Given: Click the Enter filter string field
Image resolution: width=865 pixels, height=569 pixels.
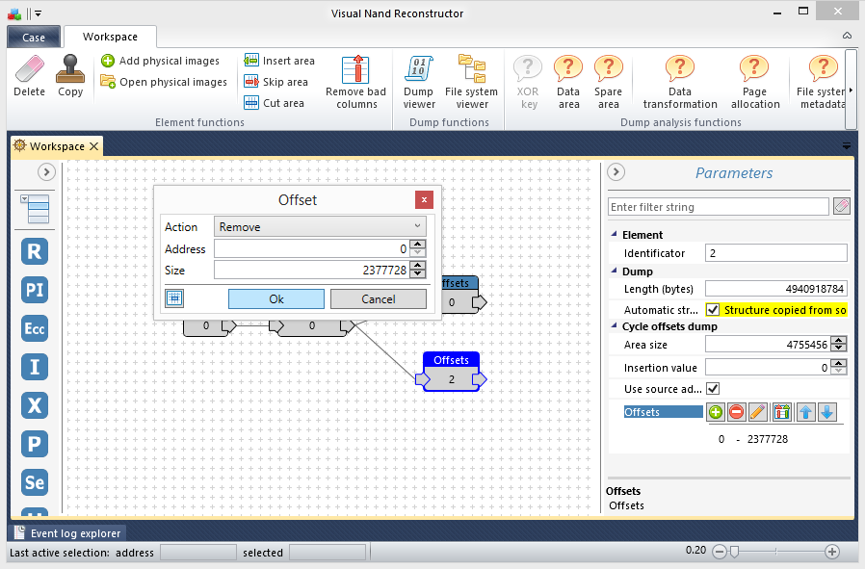Looking at the screenshot, I should tap(719, 207).
